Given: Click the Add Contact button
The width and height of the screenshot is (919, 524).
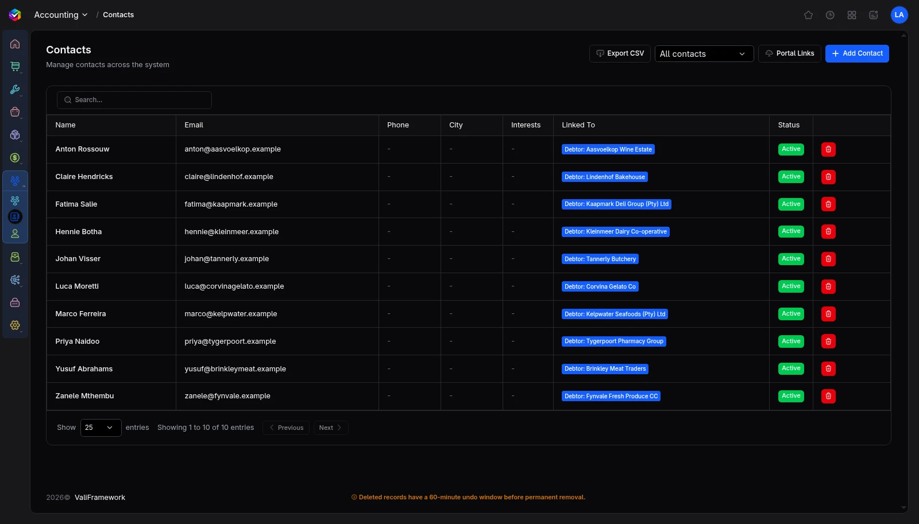Looking at the screenshot, I should pyautogui.click(x=857, y=53).
